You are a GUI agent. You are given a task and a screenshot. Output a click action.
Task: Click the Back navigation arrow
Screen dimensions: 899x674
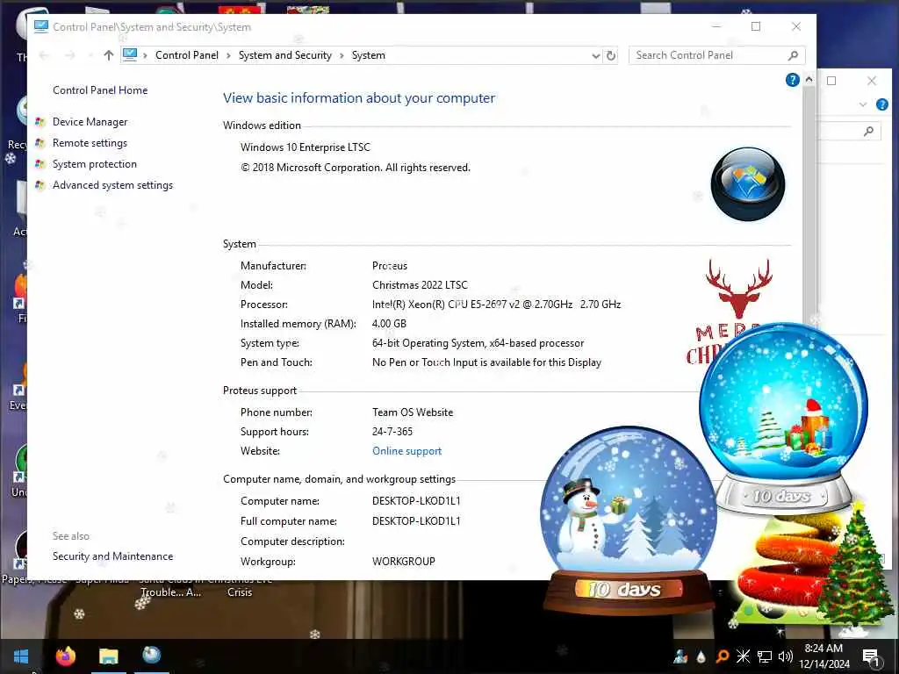pos(44,55)
